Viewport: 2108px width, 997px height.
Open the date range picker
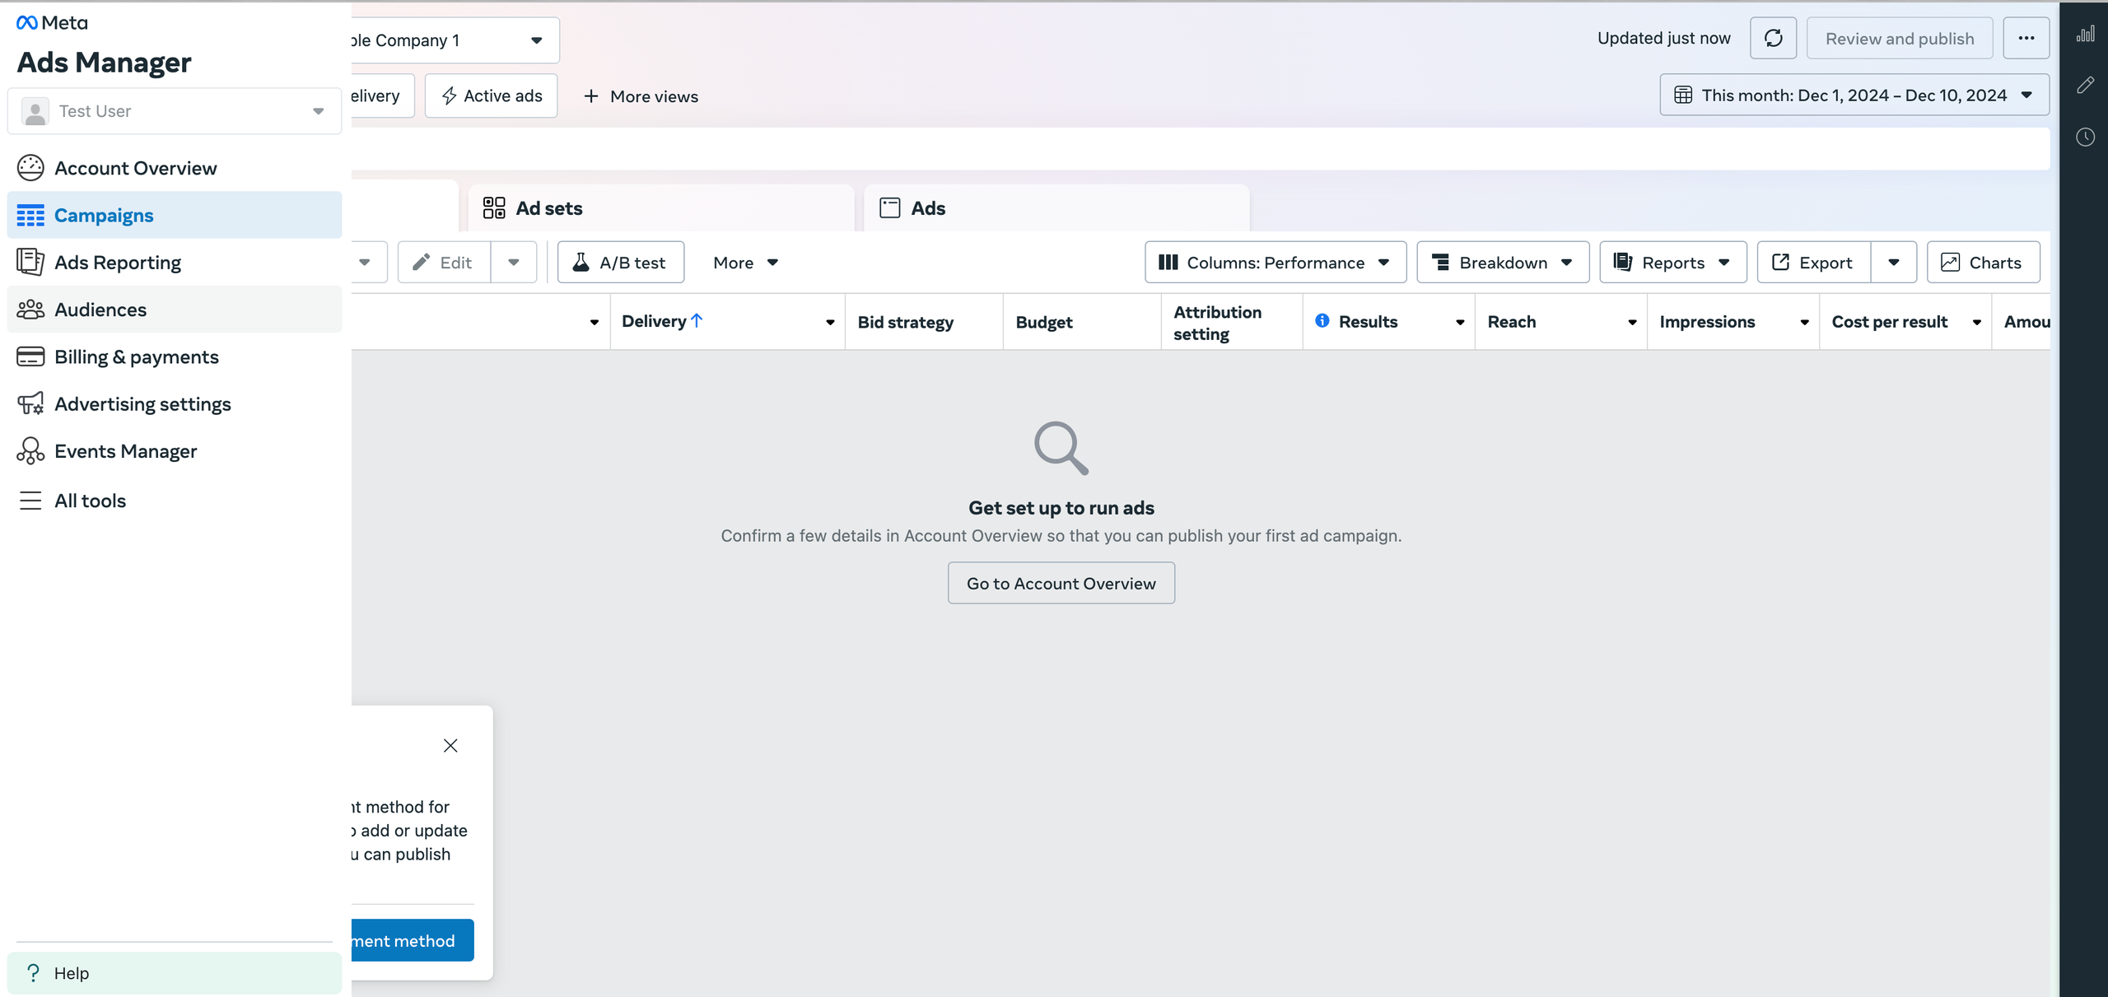(1854, 95)
